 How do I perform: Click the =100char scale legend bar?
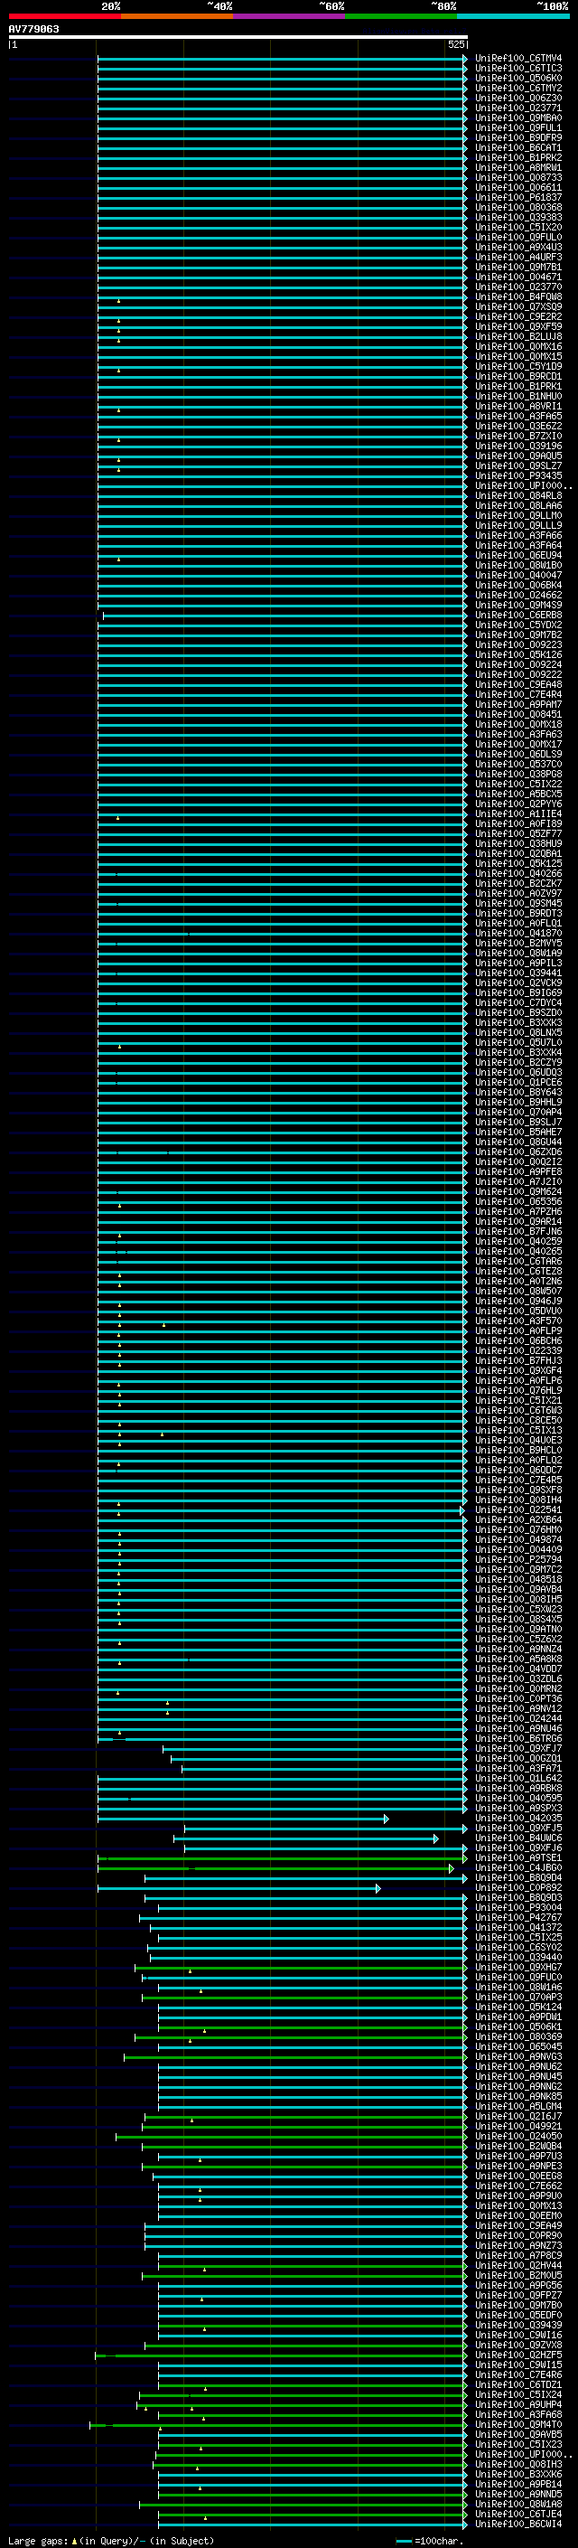tap(404, 2541)
